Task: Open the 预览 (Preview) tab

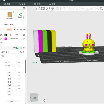Action: tap(7, 4)
